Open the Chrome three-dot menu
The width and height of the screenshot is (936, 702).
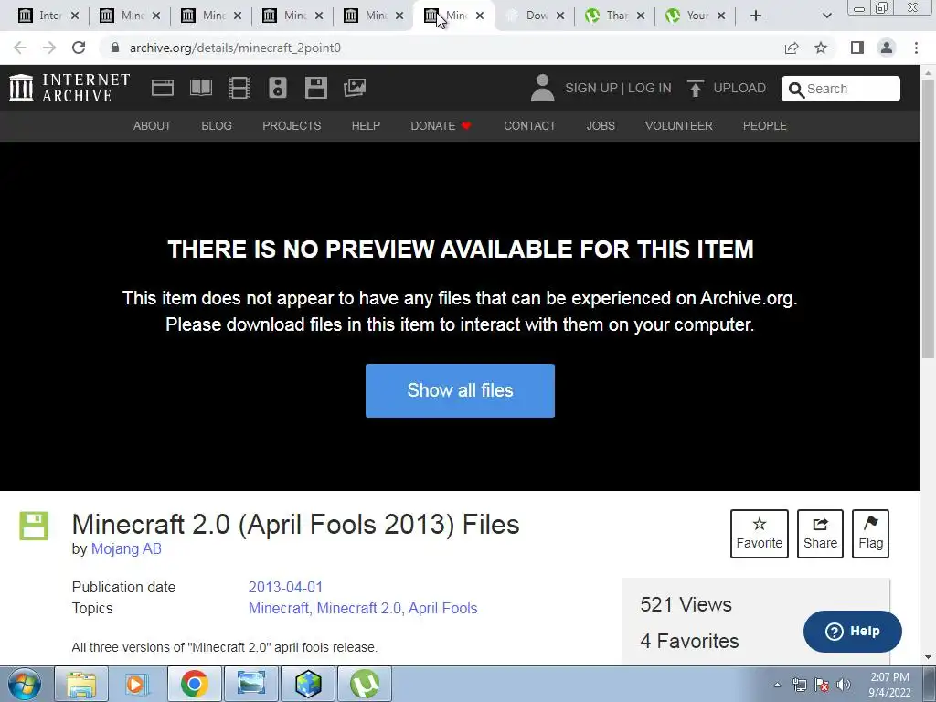tap(916, 48)
